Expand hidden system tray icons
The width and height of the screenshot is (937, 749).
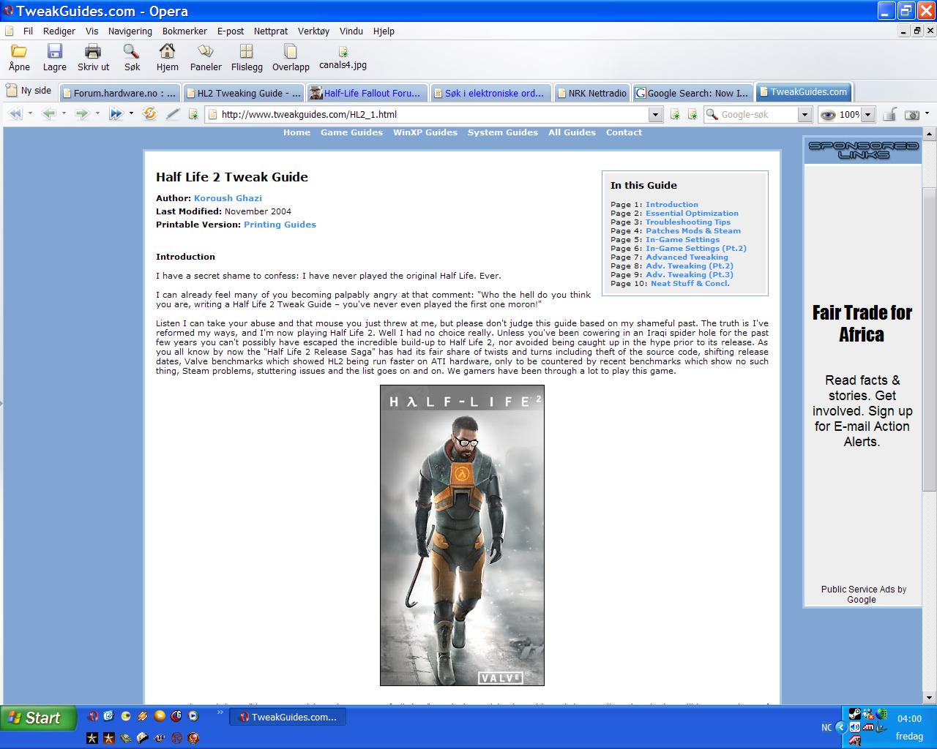point(841,727)
